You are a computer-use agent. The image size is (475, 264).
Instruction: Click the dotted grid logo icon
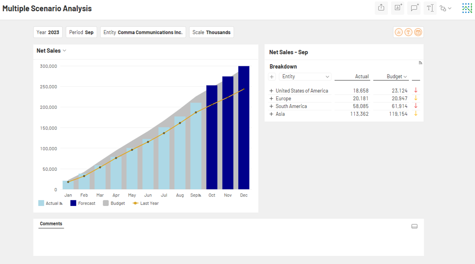tap(467, 8)
